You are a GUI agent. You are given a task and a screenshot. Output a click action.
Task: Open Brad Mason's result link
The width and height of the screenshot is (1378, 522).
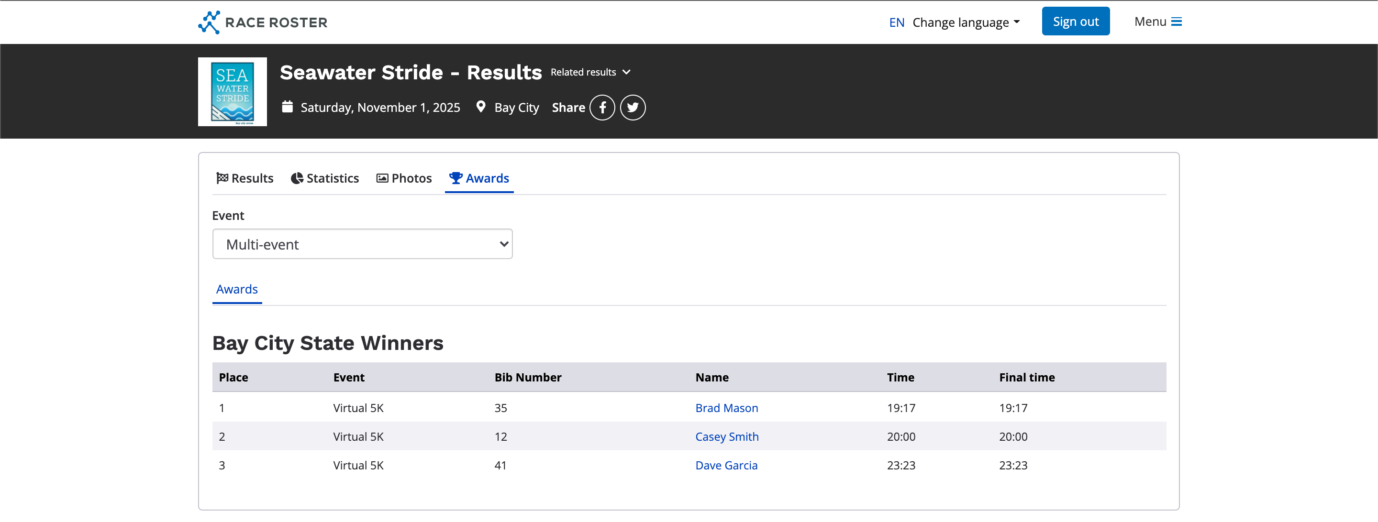pos(726,408)
